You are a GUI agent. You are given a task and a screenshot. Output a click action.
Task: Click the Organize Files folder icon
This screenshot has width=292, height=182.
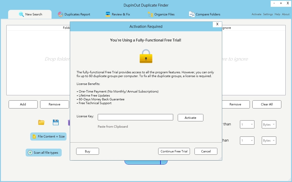[x=150, y=14]
